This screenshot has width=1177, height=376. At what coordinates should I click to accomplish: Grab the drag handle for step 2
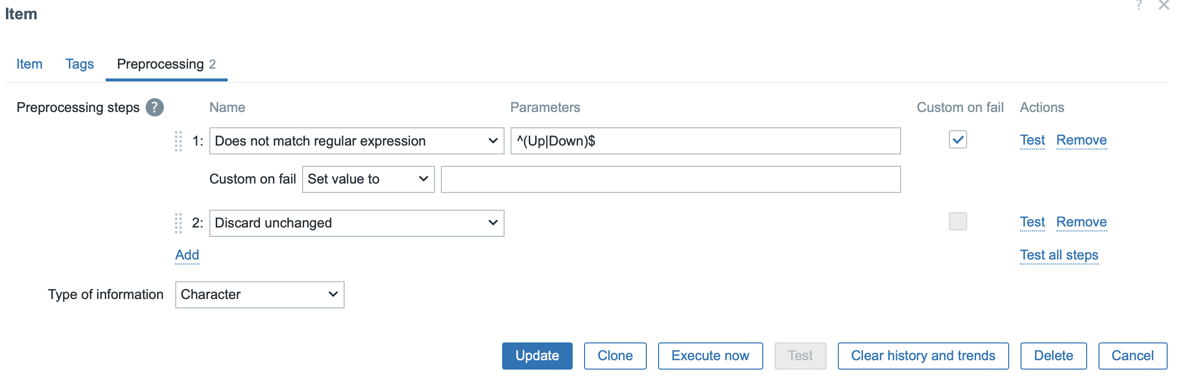[x=178, y=223]
